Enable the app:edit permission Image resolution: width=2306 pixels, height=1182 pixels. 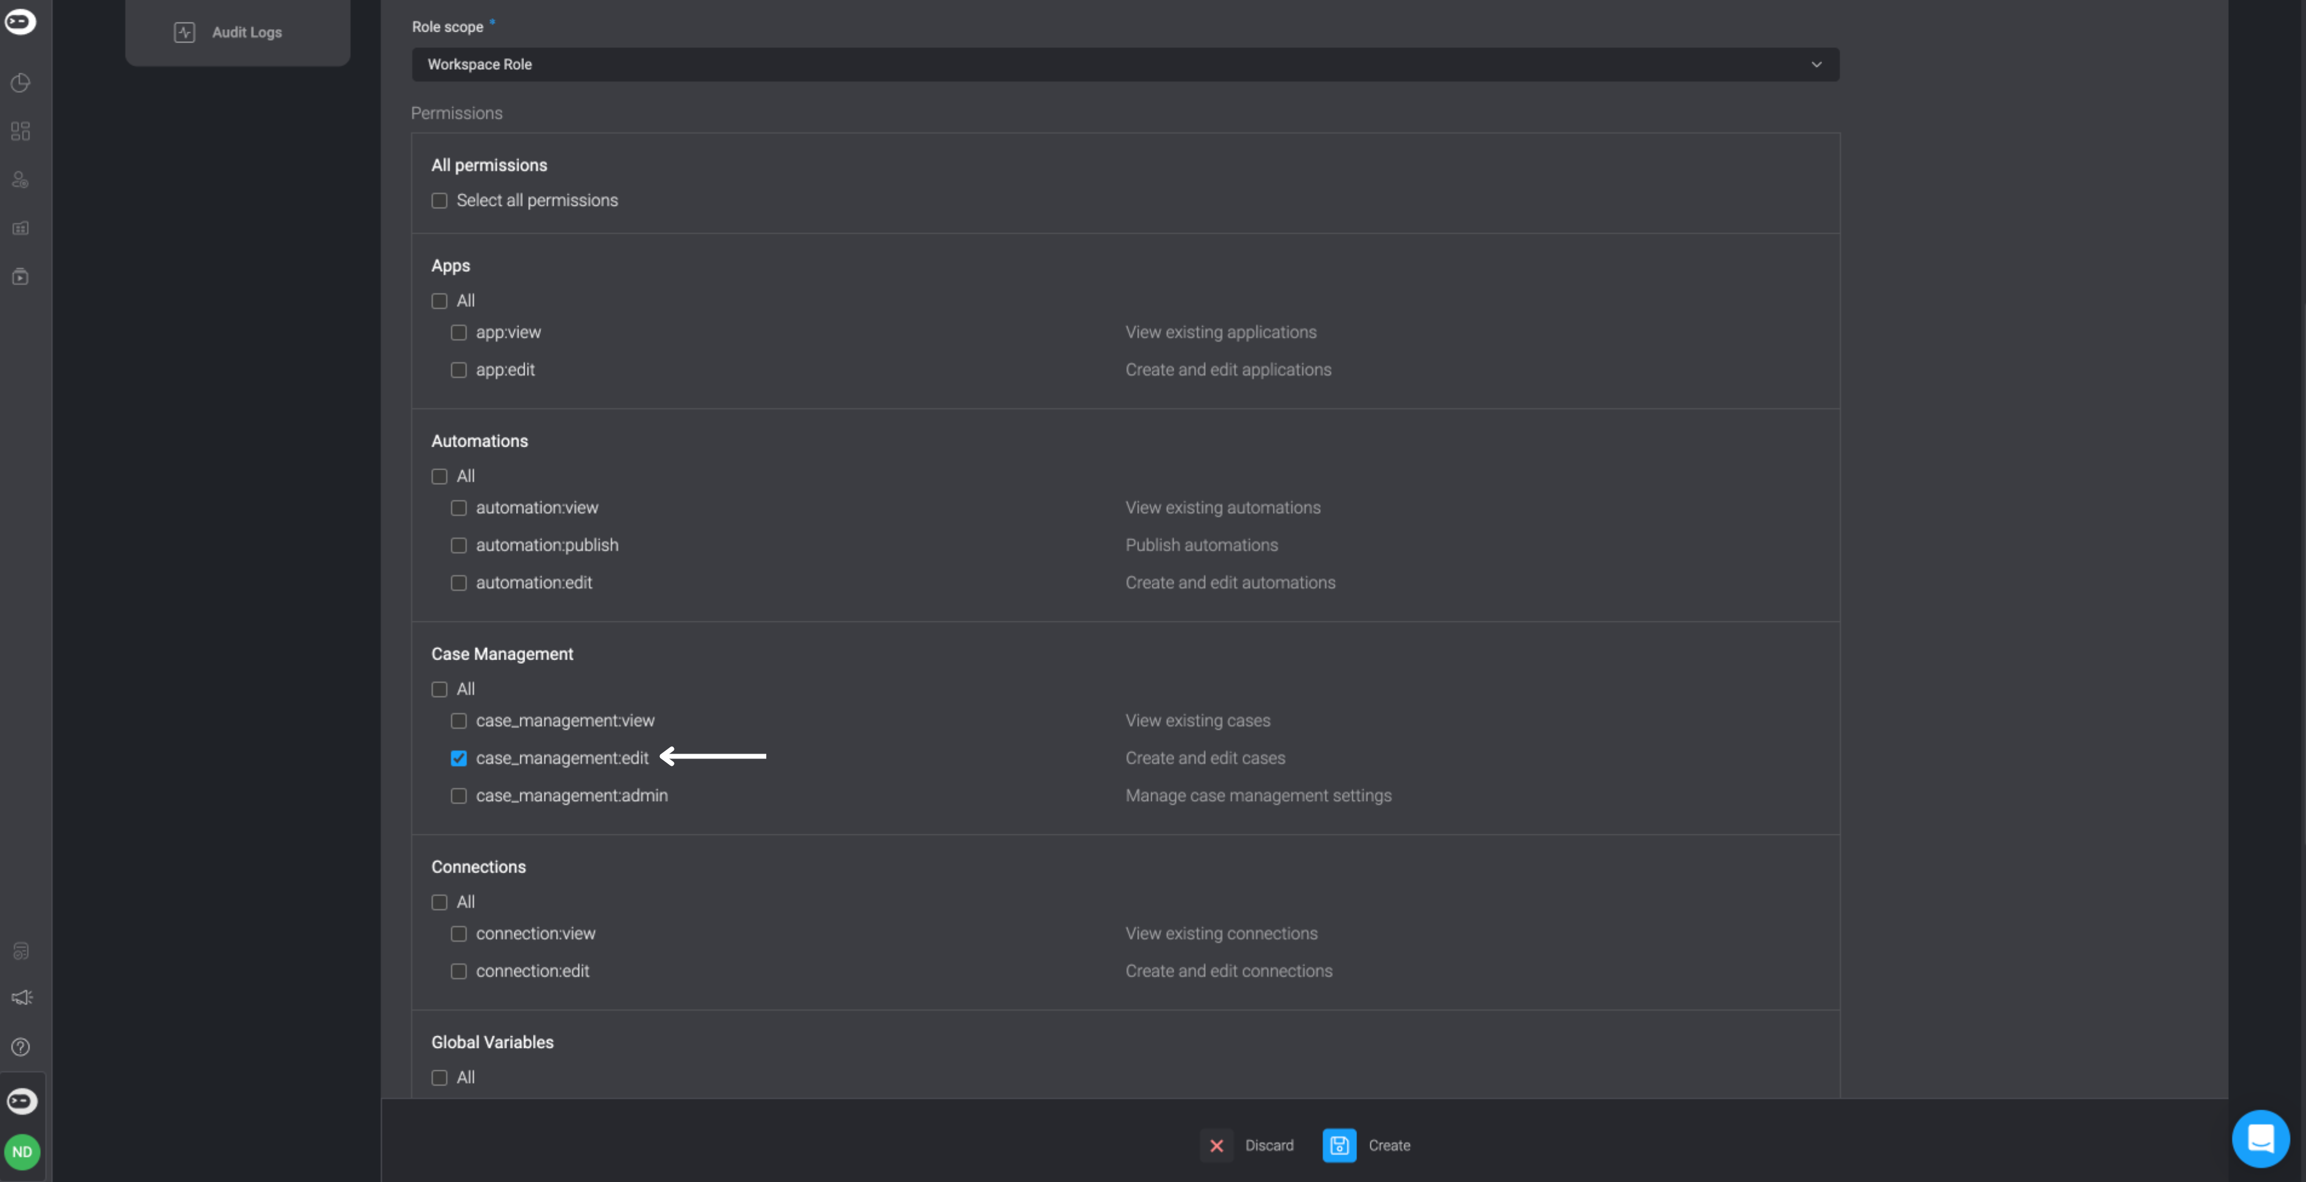pyautogui.click(x=458, y=370)
